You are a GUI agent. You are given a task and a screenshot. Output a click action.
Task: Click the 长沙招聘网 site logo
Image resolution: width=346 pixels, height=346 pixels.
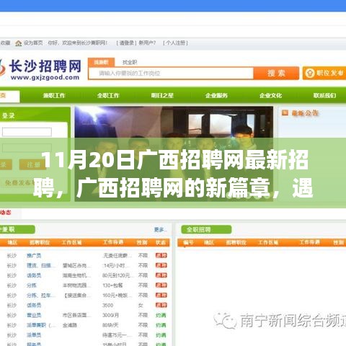pyautogui.click(x=40, y=69)
